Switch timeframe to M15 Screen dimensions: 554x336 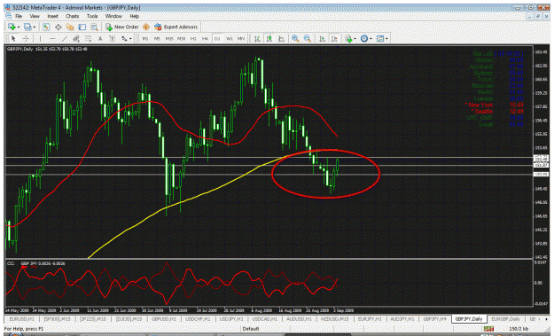click(x=169, y=38)
